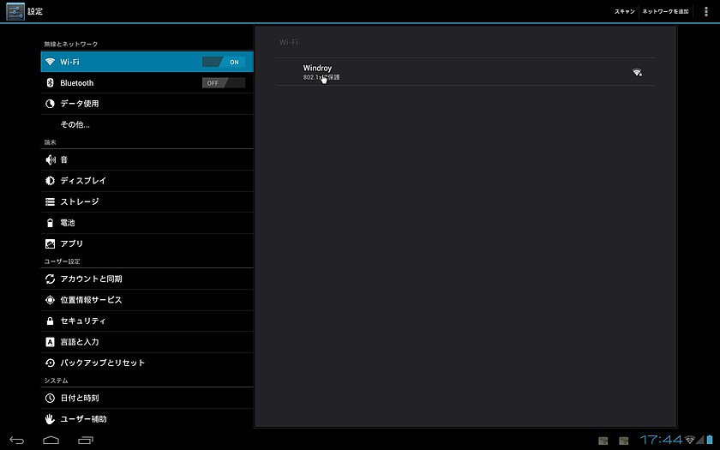Click the second notification icon in system bar
This screenshot has width=720, height=450.
click(x=623, y=441)
